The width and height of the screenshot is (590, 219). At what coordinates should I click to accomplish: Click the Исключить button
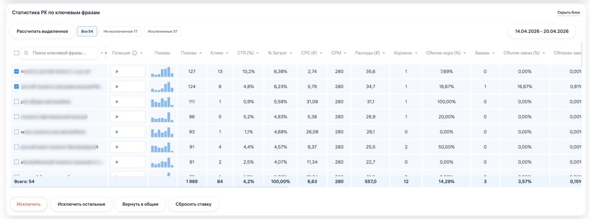click(x=29, y=204)
